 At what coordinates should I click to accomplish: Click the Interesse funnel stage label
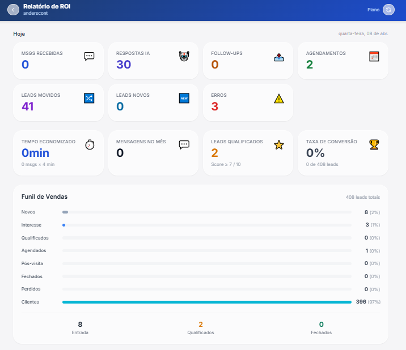point(31,225)
